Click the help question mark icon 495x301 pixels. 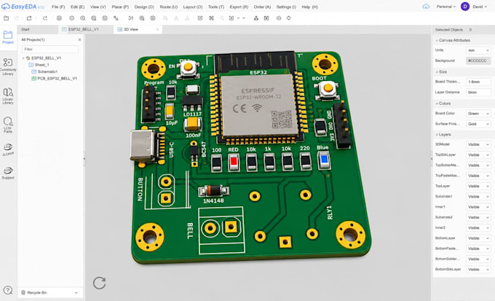click(x=8, y=290)
